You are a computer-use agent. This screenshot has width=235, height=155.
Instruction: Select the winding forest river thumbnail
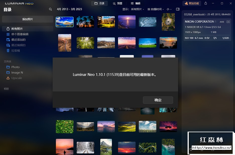147,148
